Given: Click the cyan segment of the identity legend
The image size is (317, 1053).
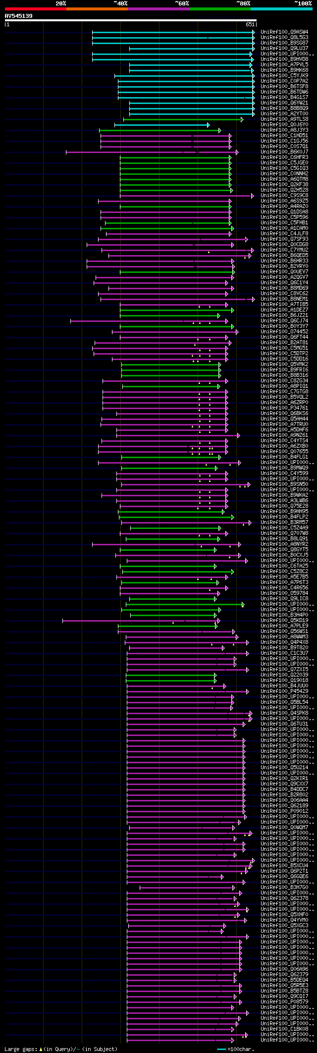Looking at the screenshot, I should click(x=281, y=9).
